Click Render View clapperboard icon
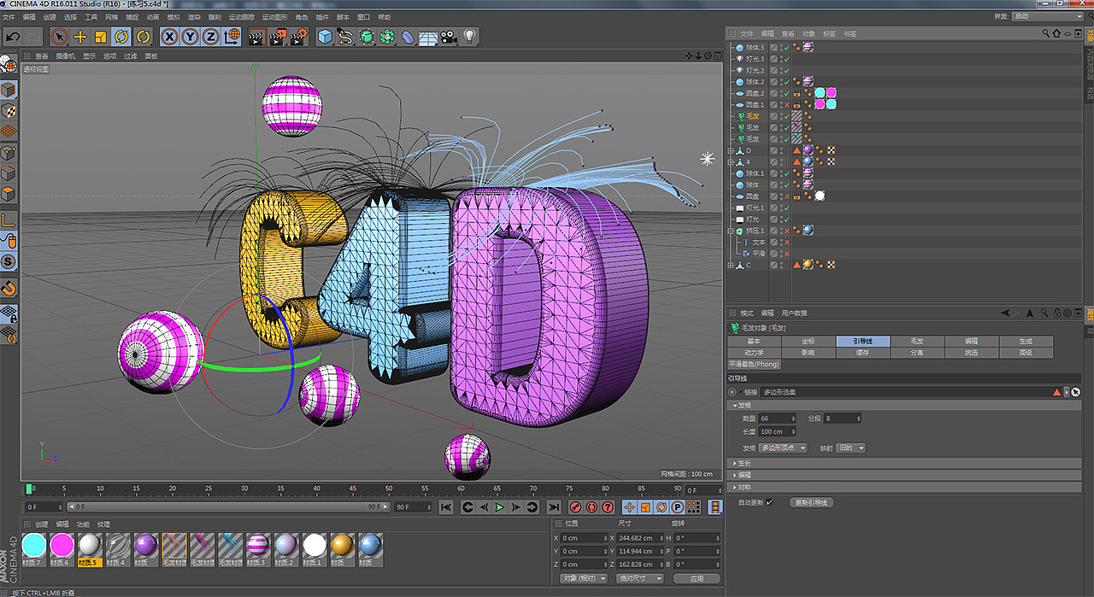The height and width of the screenshot is (597, 1094). pos(256,37)
